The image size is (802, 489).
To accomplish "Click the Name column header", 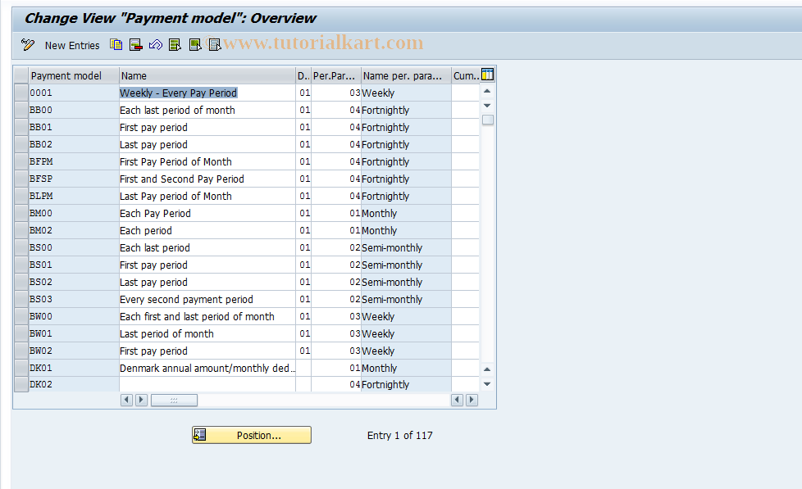I will 207,75.
